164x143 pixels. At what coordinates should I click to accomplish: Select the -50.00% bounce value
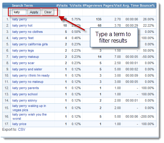click(148, 57)
